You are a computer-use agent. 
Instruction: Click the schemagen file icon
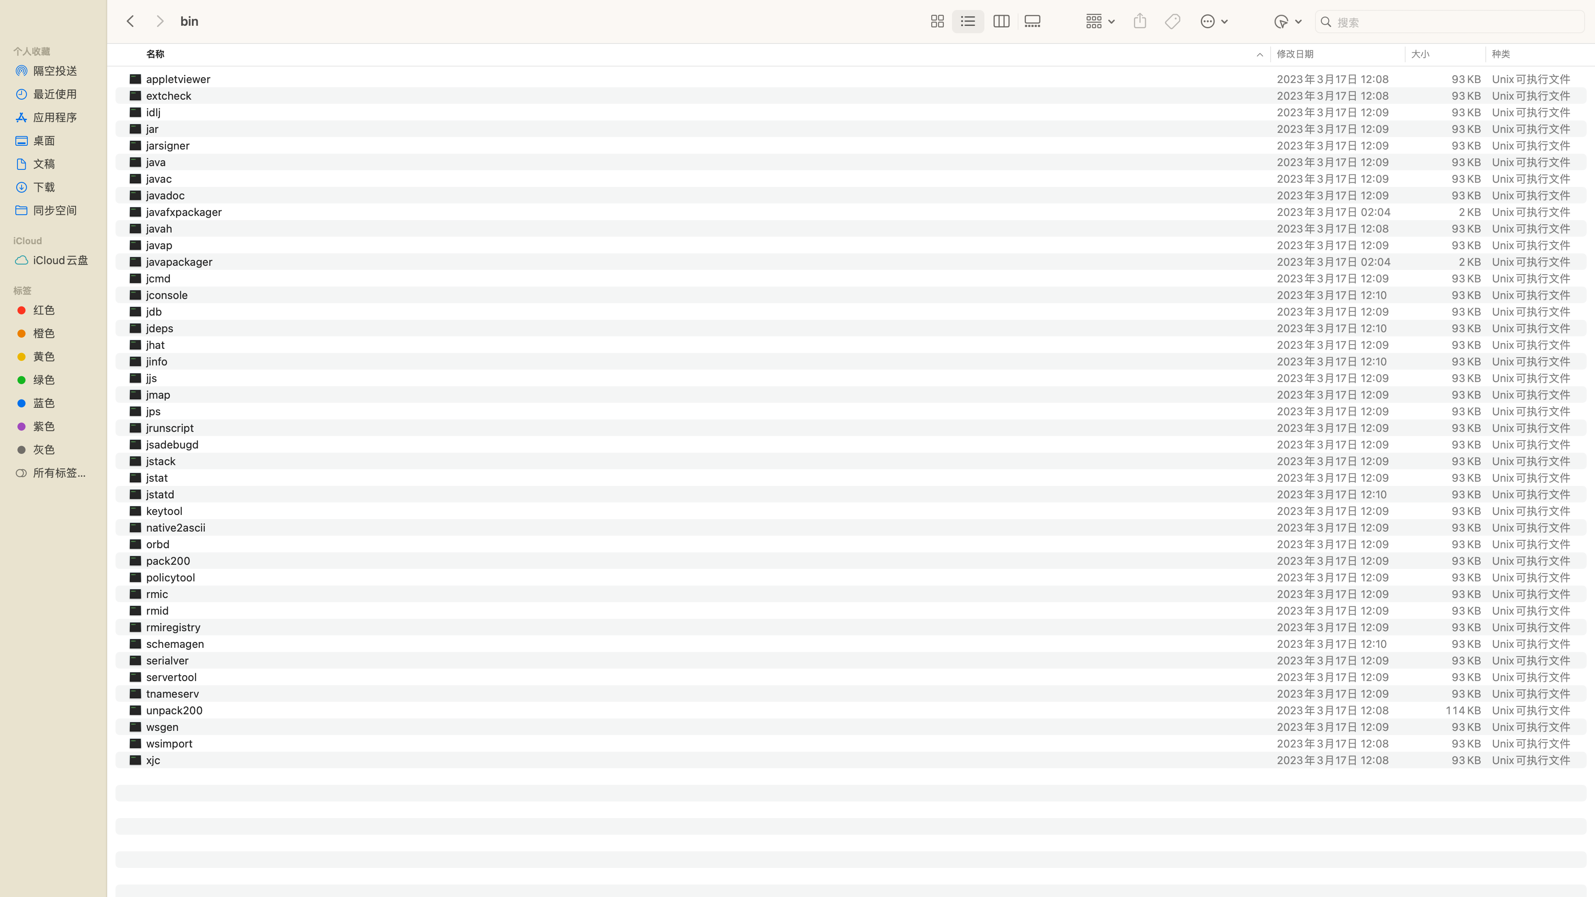[135, 644]
